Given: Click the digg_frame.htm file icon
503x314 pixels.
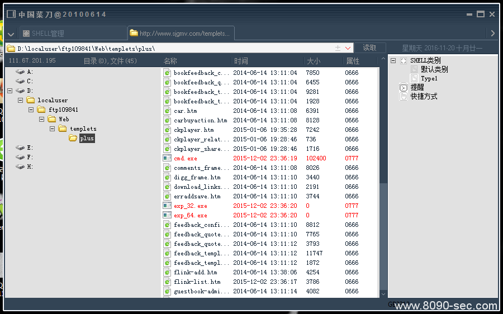Looking at the screenshot, I should [167, 177].
